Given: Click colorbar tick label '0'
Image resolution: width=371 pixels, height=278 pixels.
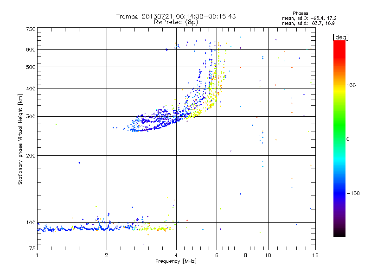Looking at the screenshot, I should (x=348, y=139).
